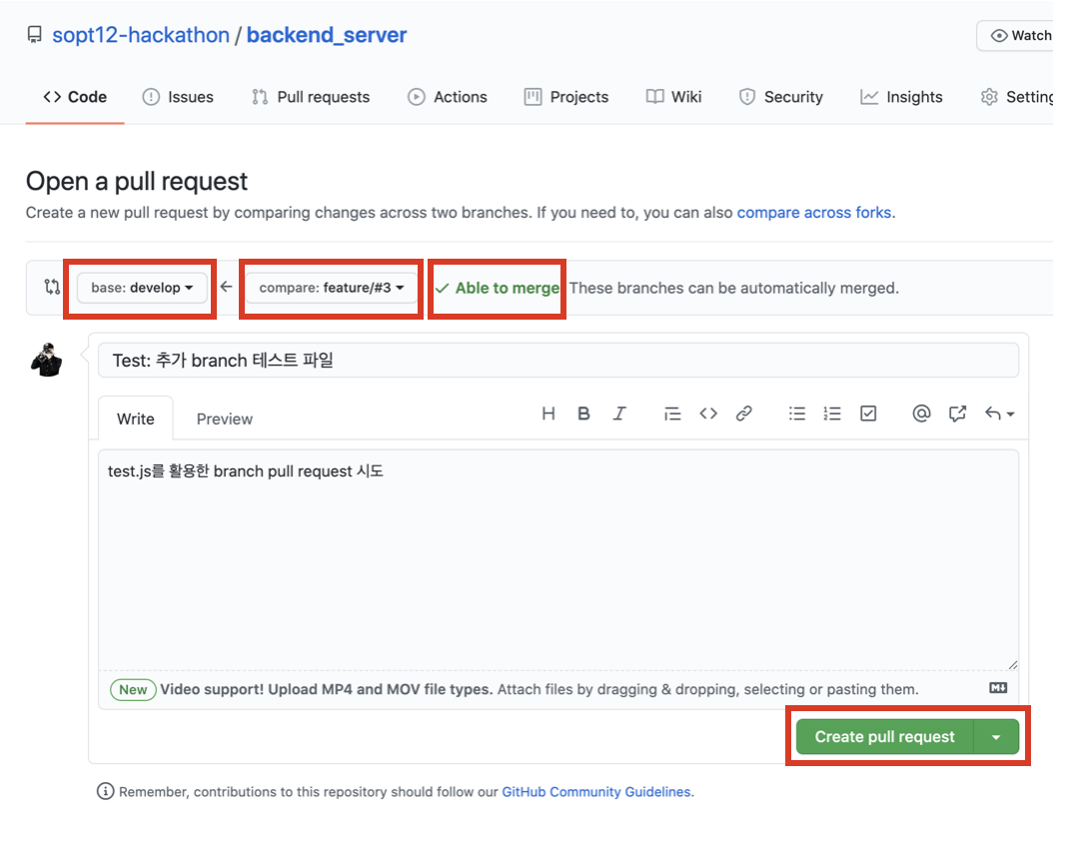
Task: Open the Actions tab
Action: tap(447, 97)
